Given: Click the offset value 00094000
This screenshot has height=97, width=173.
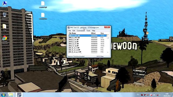Looking at the screenshot, I should [94, 50].
